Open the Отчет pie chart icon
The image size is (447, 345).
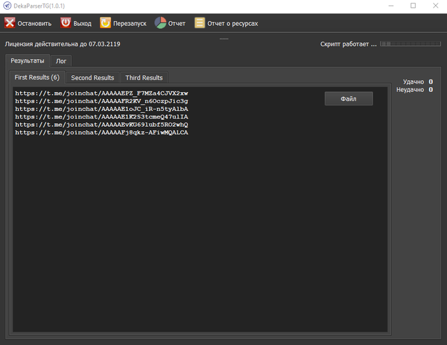[160, 23]
